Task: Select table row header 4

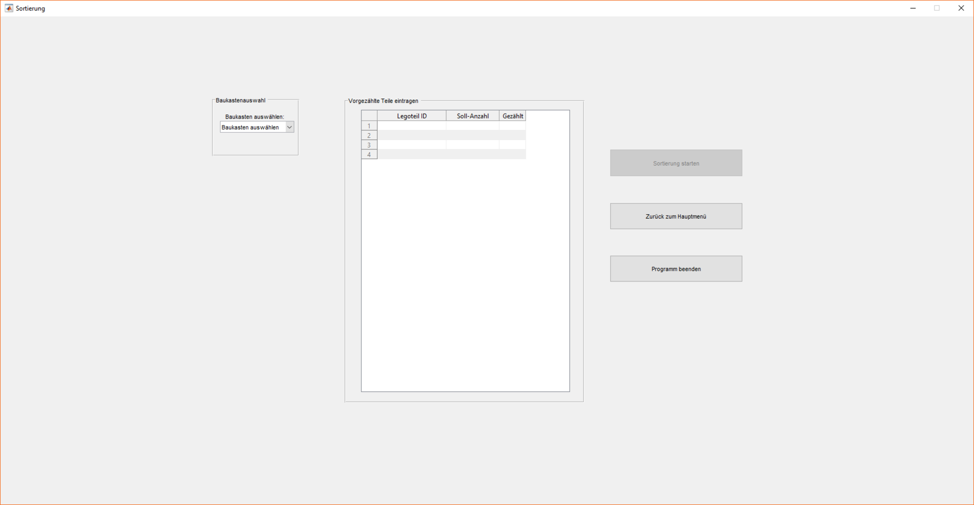Action: tap(369, 155)
